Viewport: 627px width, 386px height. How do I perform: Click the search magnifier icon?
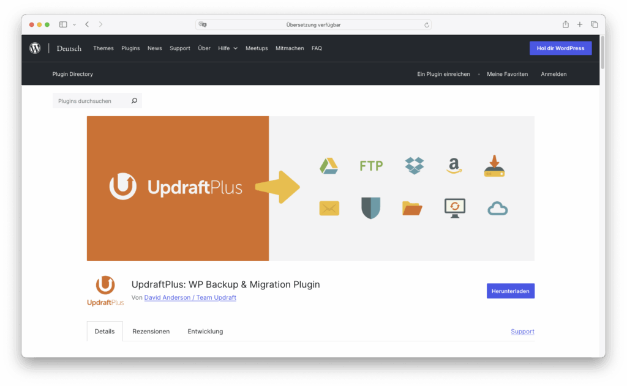134,101
